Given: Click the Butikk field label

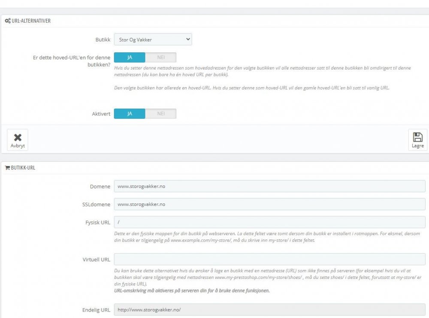Looking at the screenshot, I should [103, 39].
